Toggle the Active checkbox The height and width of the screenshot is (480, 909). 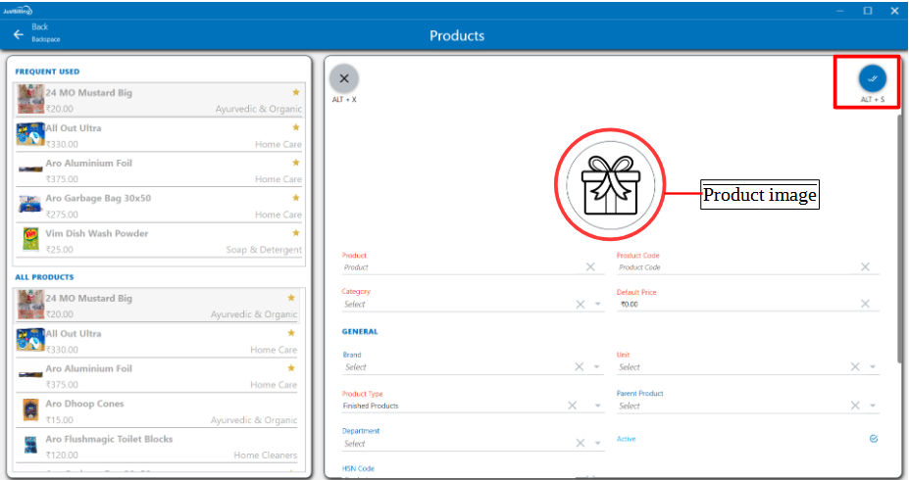coord(873,439)
